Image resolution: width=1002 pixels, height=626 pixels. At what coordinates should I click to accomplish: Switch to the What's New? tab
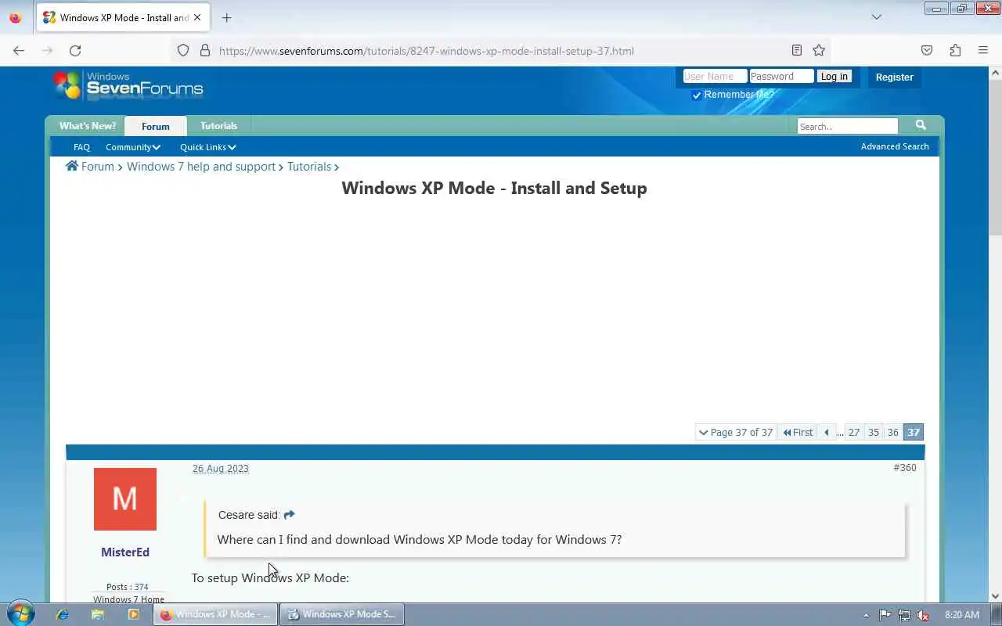click(x=88, y=126)
